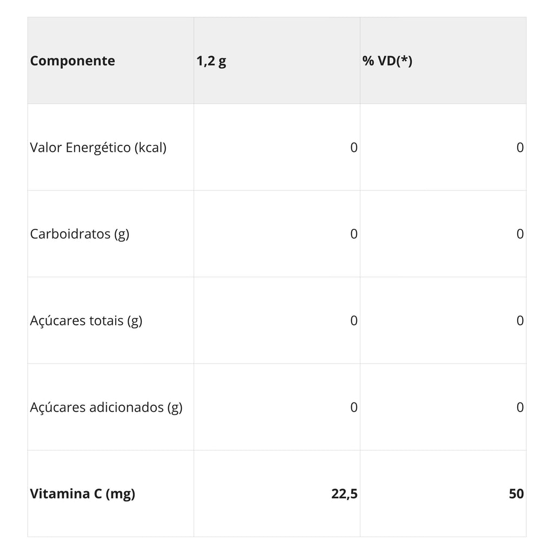554x554 pixels.
Task: Select the Açúcares adicionados (g) row label
Action: [106, 407]
